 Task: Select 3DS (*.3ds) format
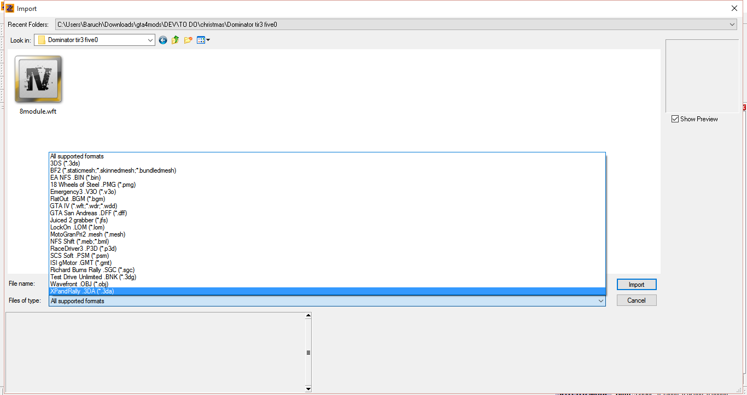coord(327,163)
